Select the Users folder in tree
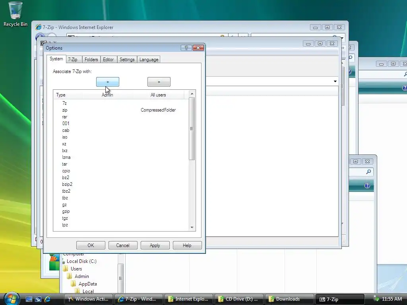The image size is (407, 305). 76,269
